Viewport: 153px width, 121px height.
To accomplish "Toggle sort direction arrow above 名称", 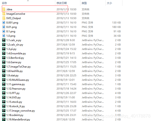I will 28,1.
